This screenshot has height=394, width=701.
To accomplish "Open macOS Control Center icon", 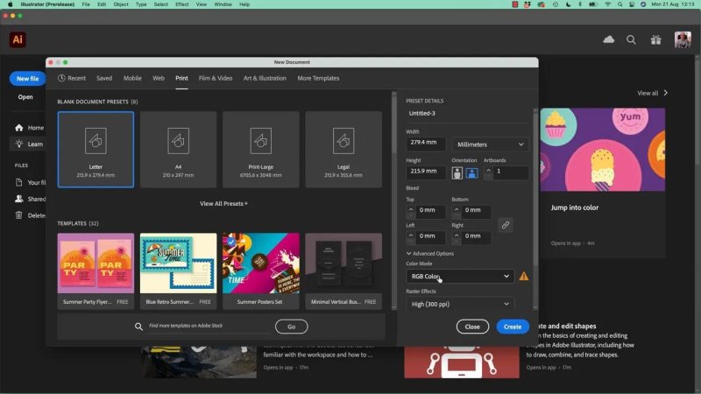I will click(632, 4).
